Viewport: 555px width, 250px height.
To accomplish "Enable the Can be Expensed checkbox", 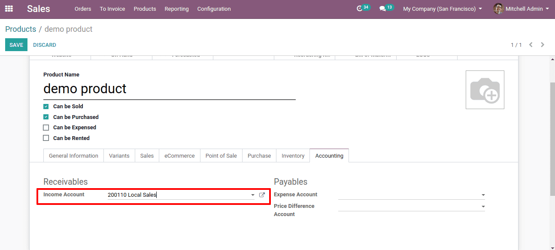I will (46, 128).
